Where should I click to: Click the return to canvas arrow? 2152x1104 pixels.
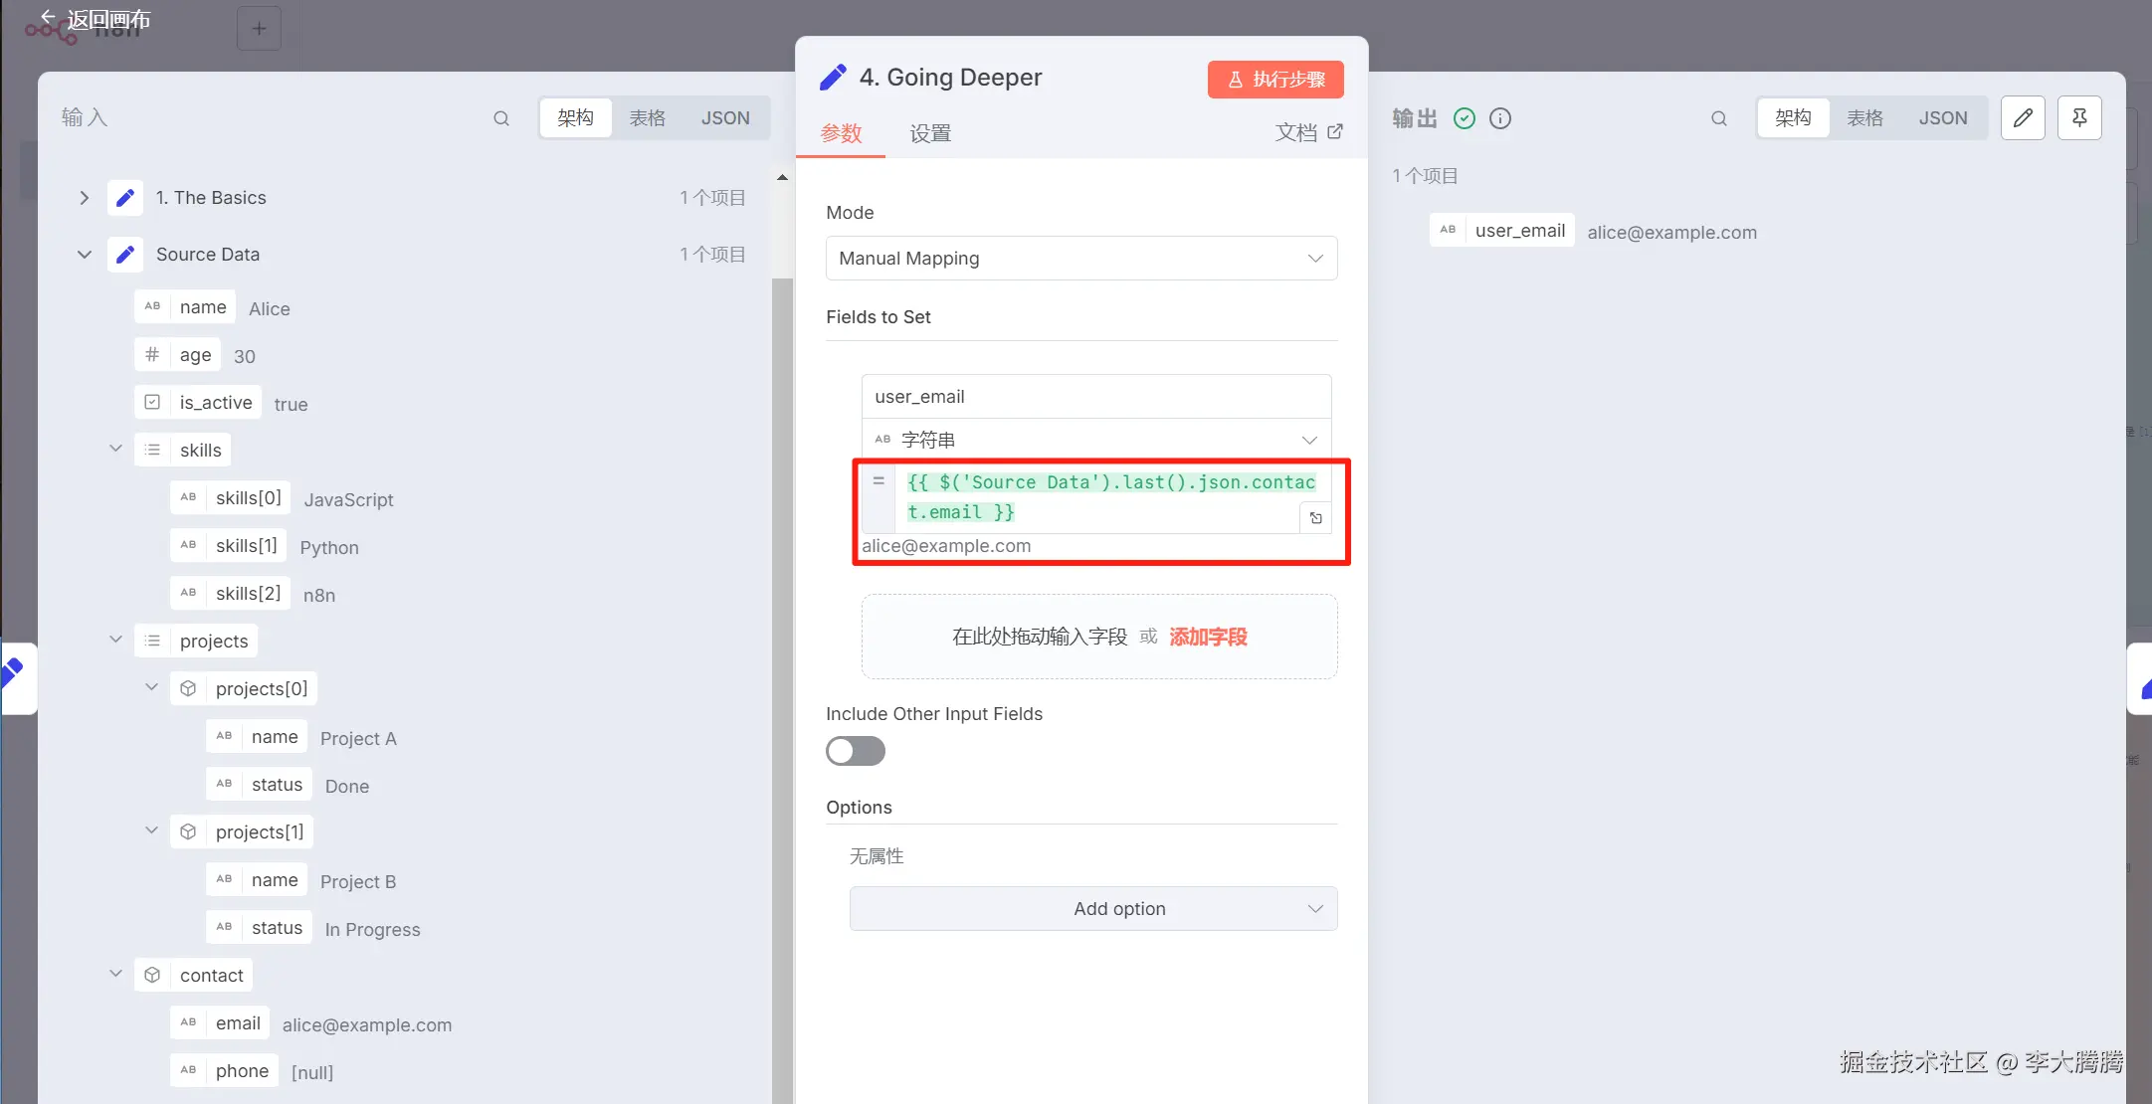47,18
